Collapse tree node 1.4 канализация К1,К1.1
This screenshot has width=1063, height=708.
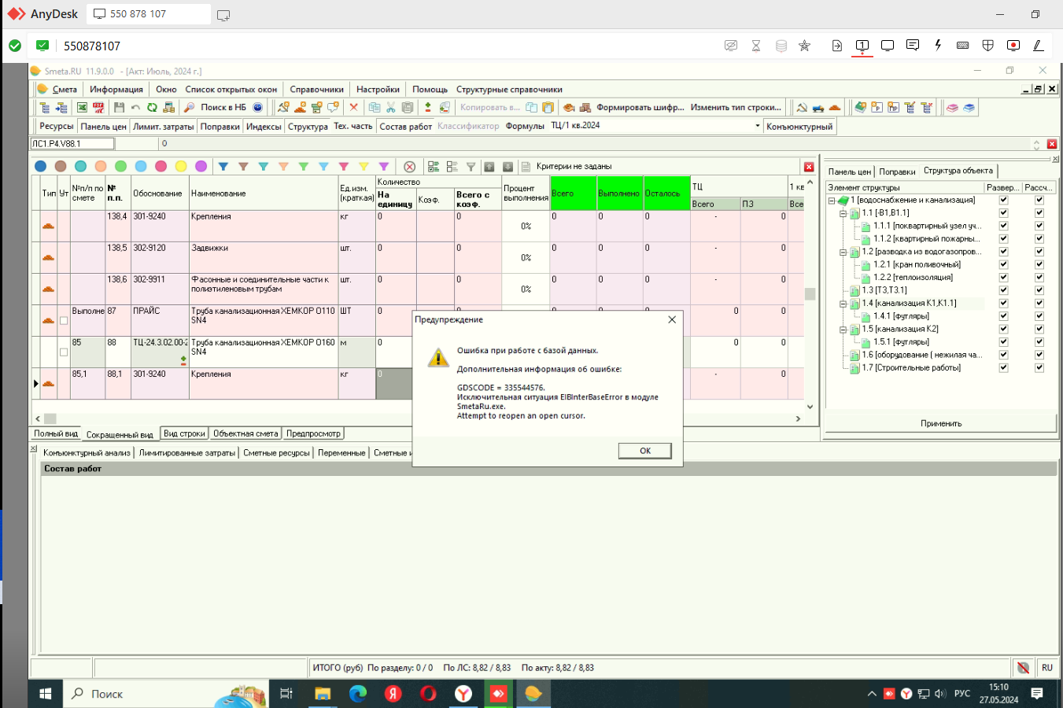[x=843, y=303]
